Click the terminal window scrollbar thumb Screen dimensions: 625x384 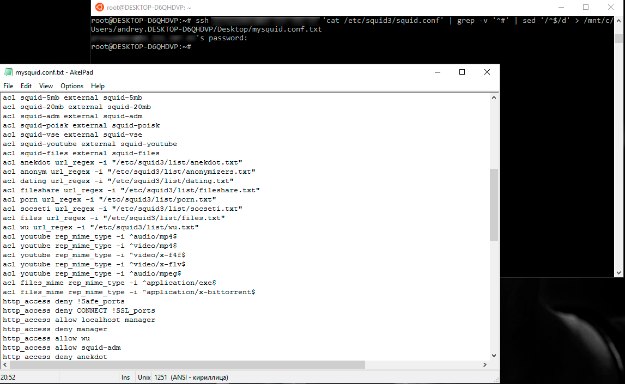click(x=618, y=38)
